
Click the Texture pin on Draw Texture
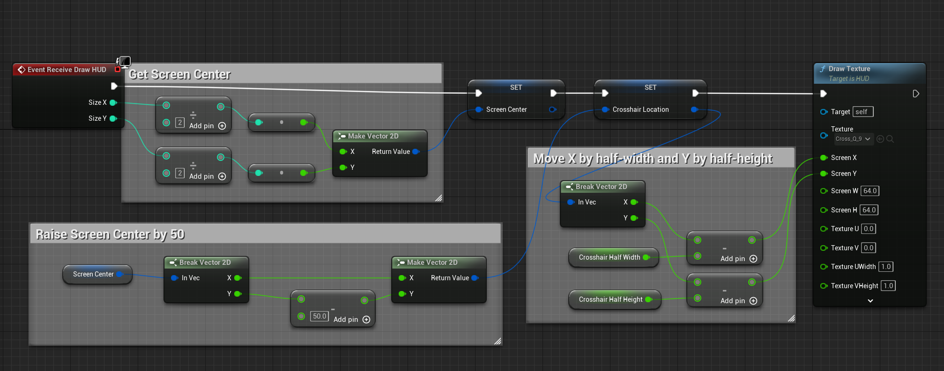click(x=824, y=136)
